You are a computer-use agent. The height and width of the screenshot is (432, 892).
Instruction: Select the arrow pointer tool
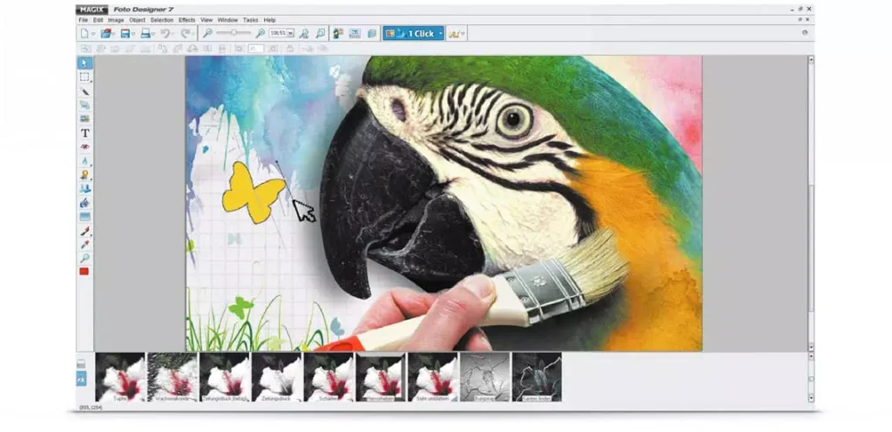pos(84,63)
